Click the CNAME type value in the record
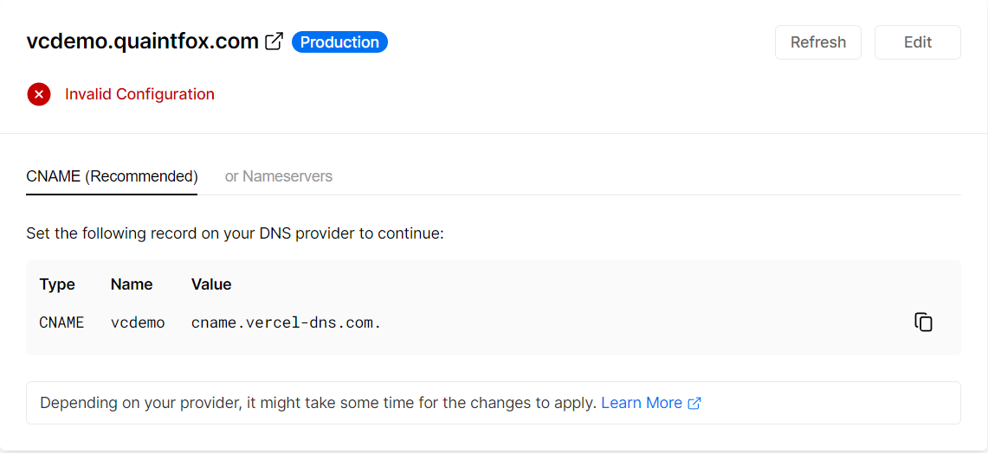The width and height of the screenshot is (988, 453). pos(61,322)
